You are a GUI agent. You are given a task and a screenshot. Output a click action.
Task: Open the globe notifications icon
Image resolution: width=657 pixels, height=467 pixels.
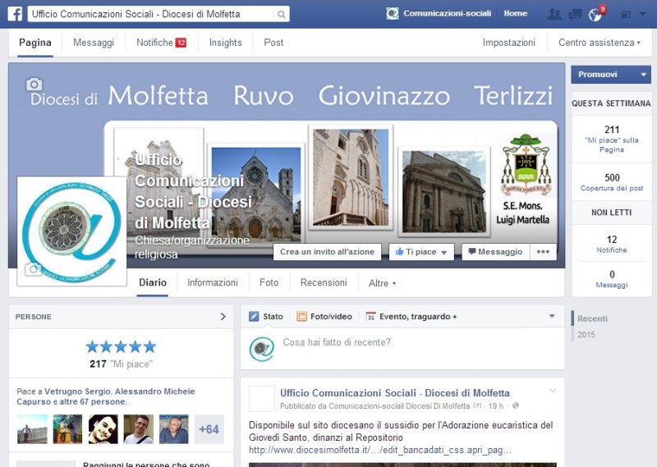pos(595,15)
